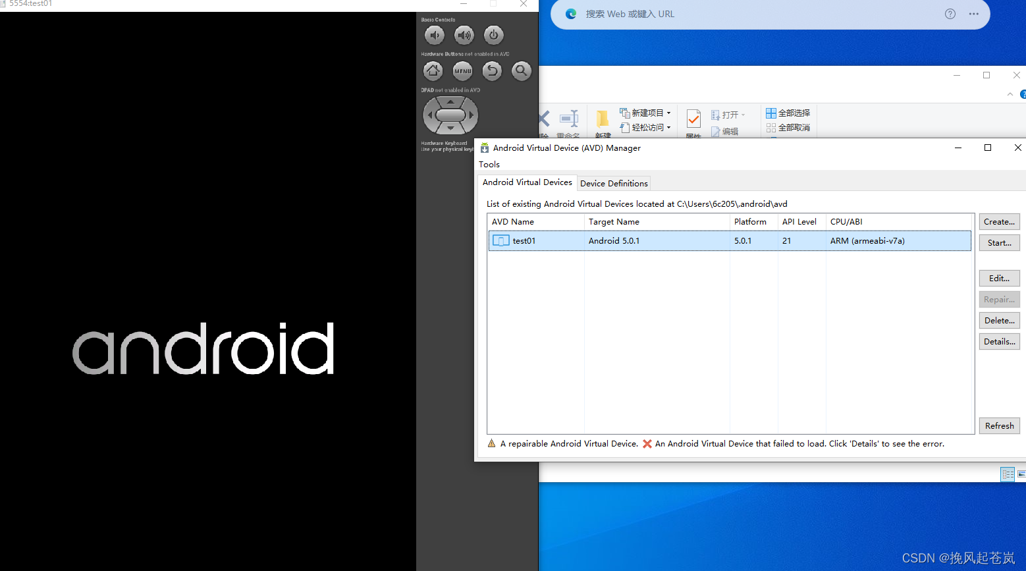Click the Explorer help icon
This screenshot has width=1026, height=571.
coord(1023,94)
